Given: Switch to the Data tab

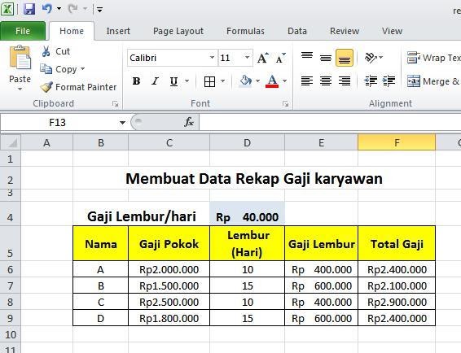Looking at the screenshot, I should 297,31.
